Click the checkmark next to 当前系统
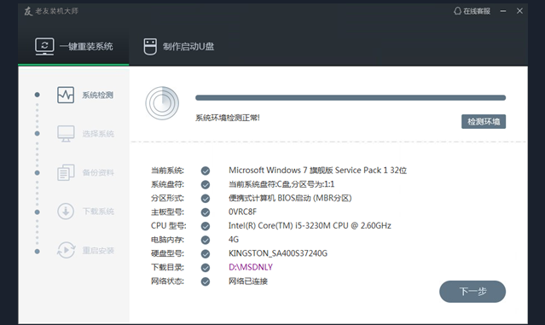Viewport: 545px width, 325px height. (x=206, y=171)
